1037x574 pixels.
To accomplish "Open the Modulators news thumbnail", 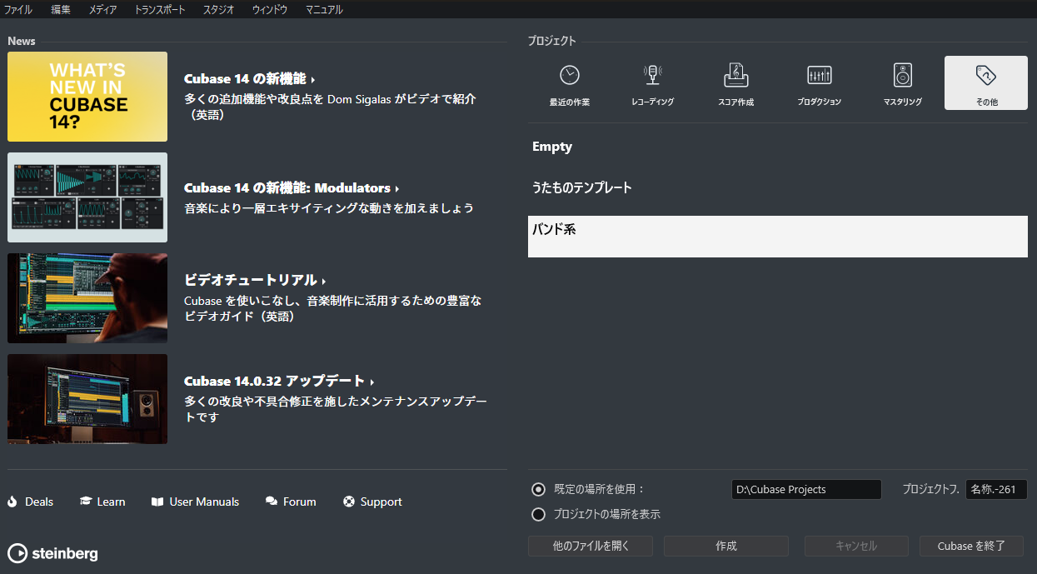I will (87, 197).
